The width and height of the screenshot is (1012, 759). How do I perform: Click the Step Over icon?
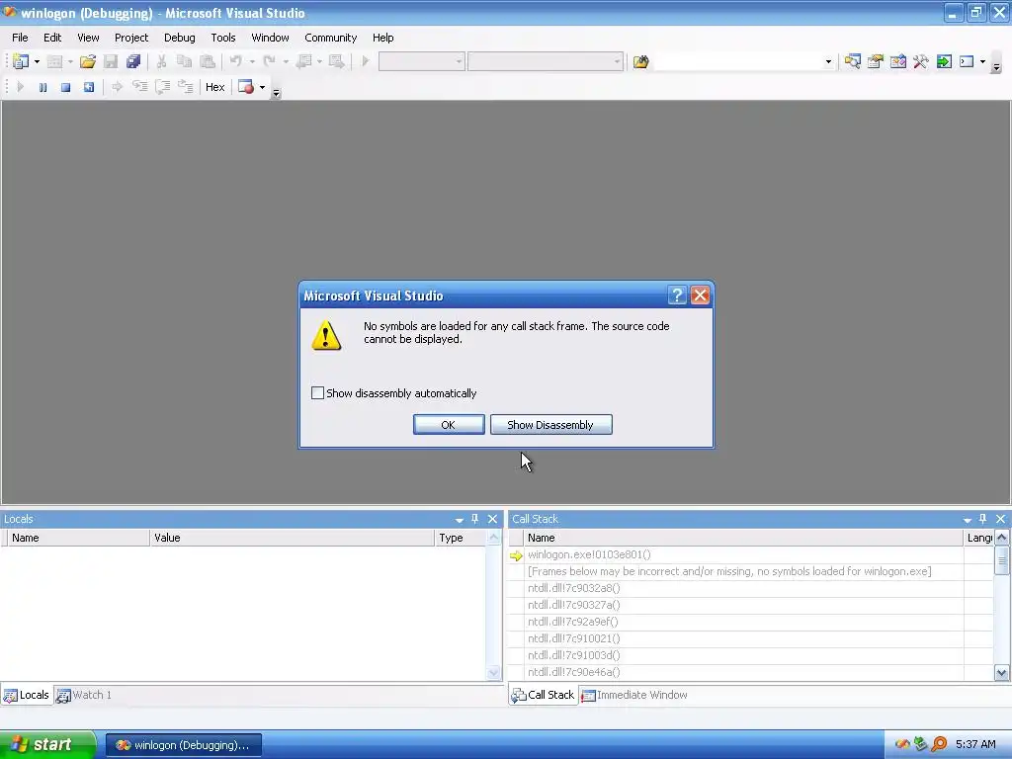163,87
